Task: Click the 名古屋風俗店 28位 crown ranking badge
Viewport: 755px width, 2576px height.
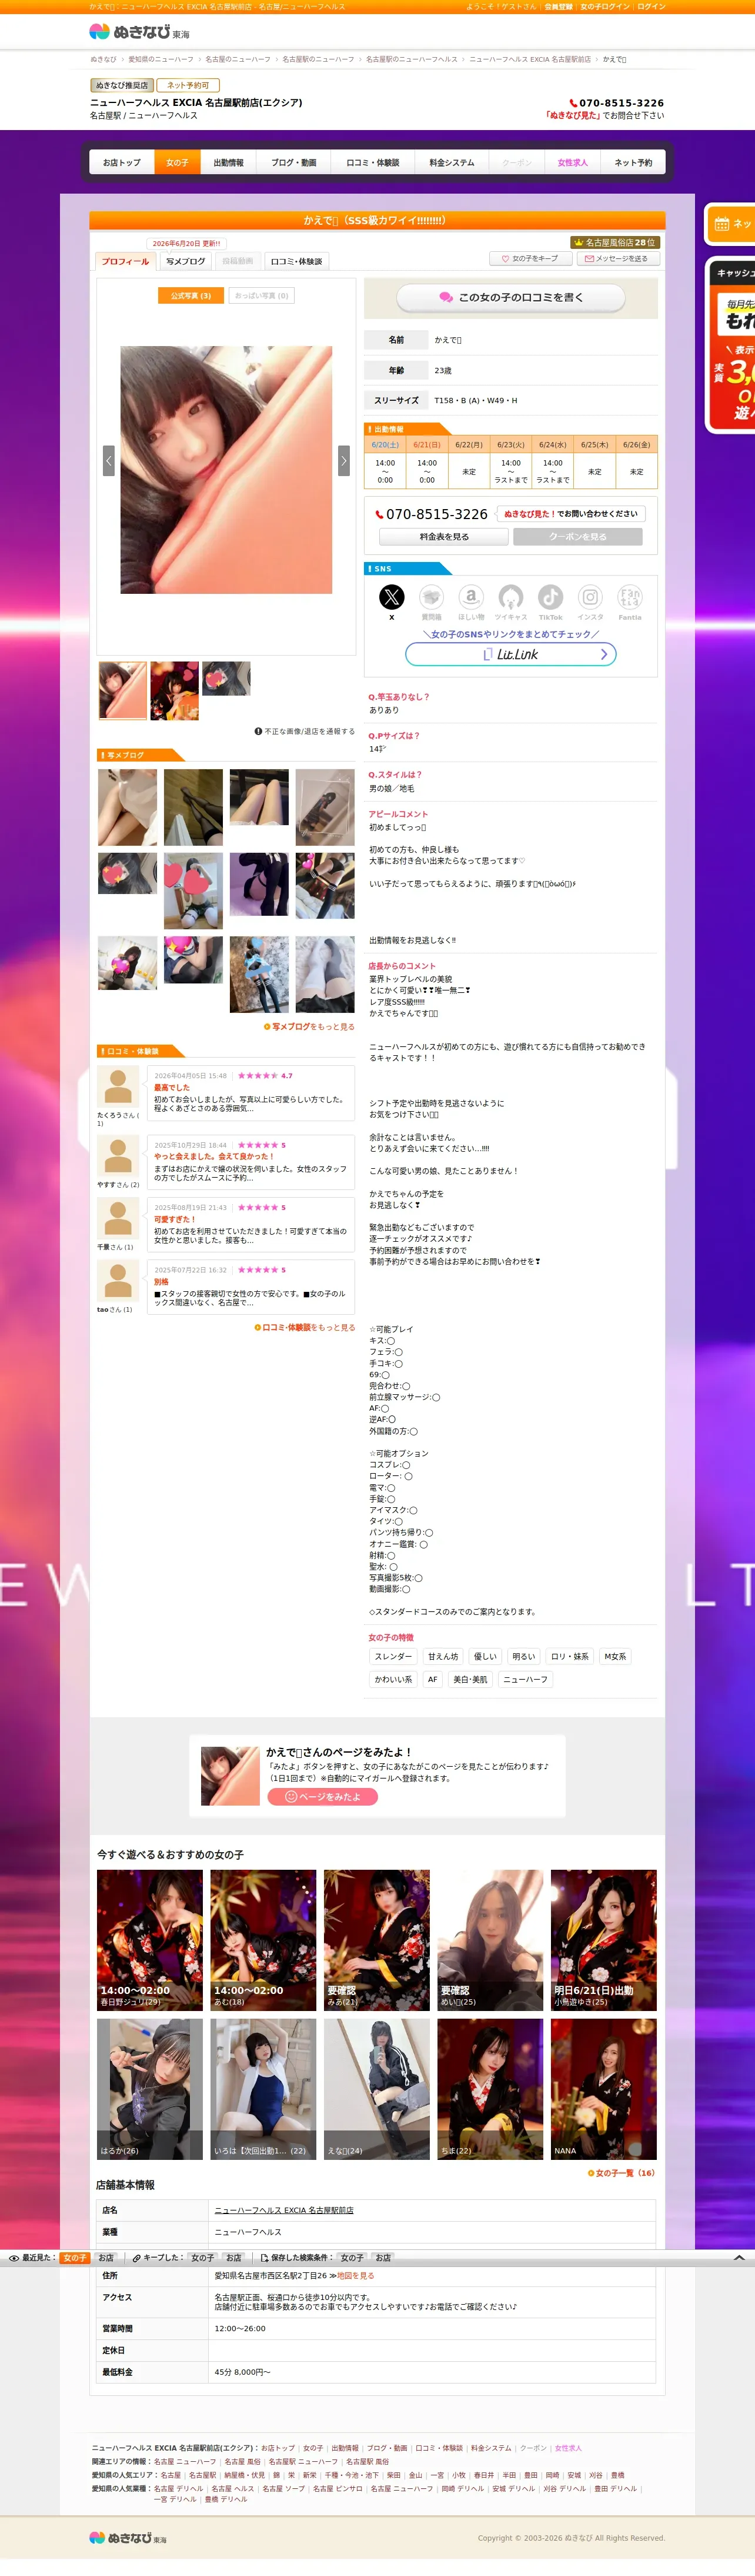Action: (614, 242)
